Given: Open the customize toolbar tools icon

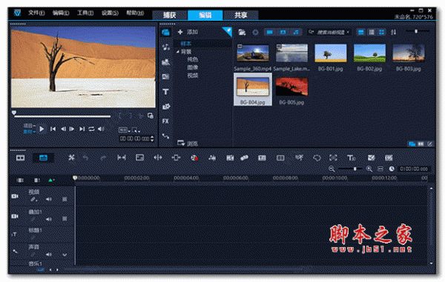Looking at the screenshot, I should click(x=71, y=158).
